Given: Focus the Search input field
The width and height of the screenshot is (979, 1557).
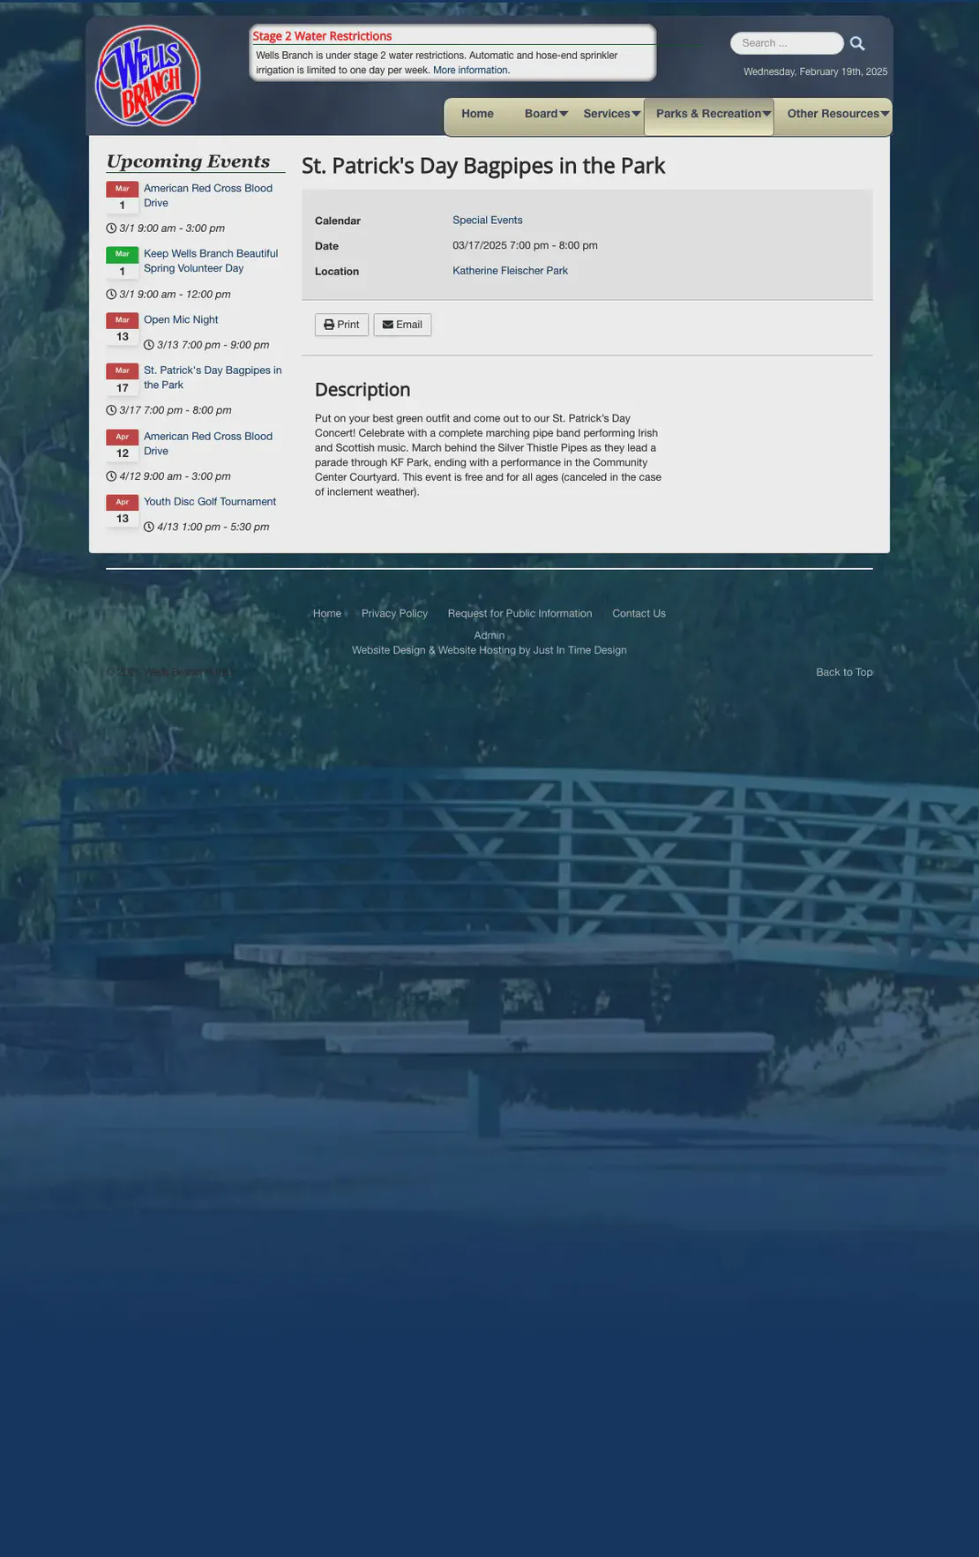Looking at the screenshot, I should pos(787,43).
